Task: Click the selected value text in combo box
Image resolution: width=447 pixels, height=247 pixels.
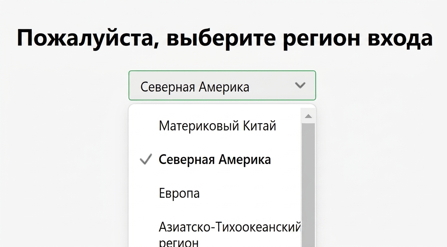Action: [195, 87]
